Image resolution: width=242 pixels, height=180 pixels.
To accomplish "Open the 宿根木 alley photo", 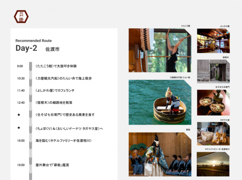I will 213,71.
